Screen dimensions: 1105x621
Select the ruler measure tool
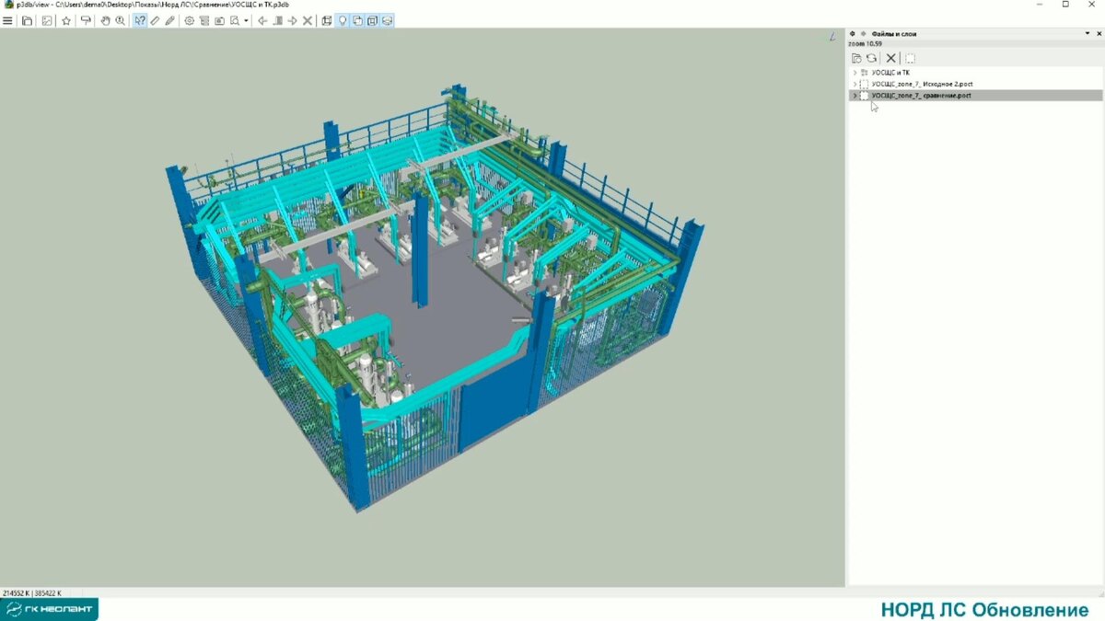[x=155, y=20]
